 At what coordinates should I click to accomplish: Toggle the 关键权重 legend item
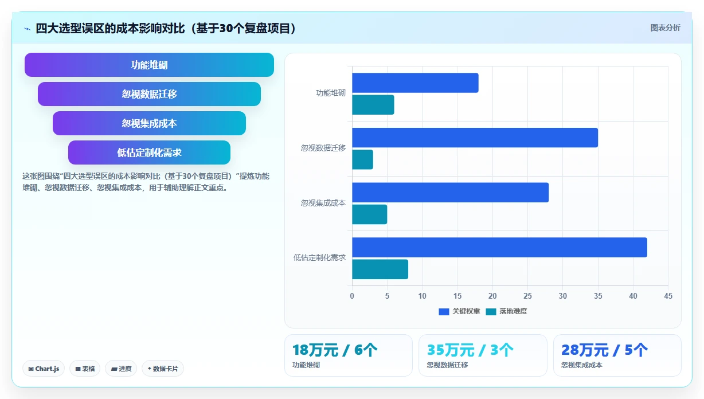pos(459,311)
